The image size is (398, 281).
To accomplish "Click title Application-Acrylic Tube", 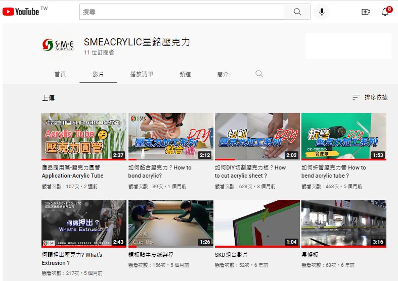I will (x=73, y=172).
